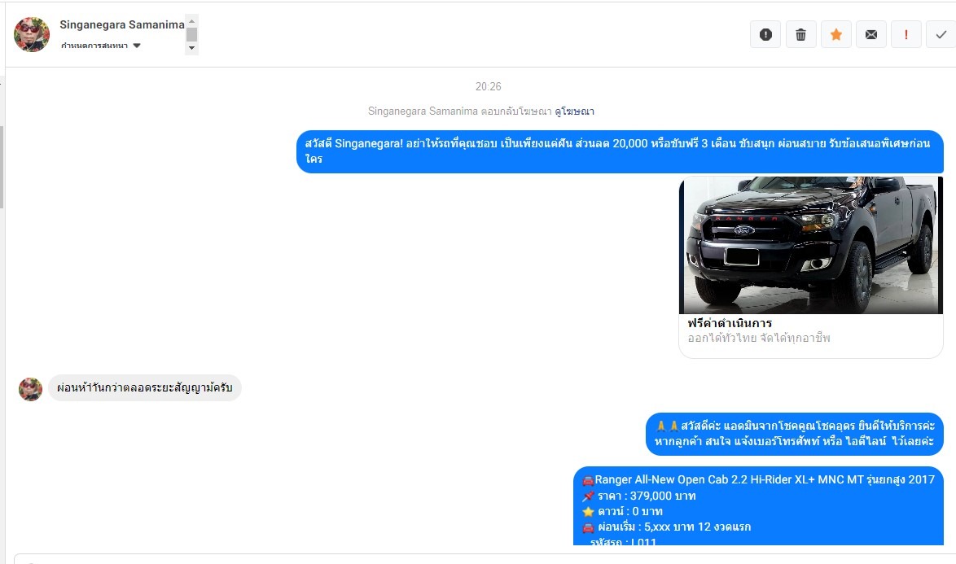Select the admin greeting reply bubble
Screen dimensions: 956x564
tap(795, 434)
